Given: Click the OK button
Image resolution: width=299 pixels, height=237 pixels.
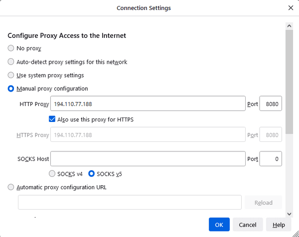Looking at the screenshot, I should 219,225.
